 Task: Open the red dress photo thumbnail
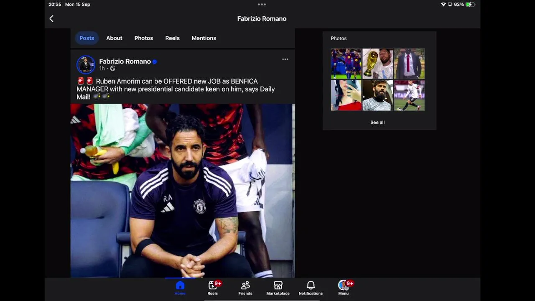coord(346,95)
